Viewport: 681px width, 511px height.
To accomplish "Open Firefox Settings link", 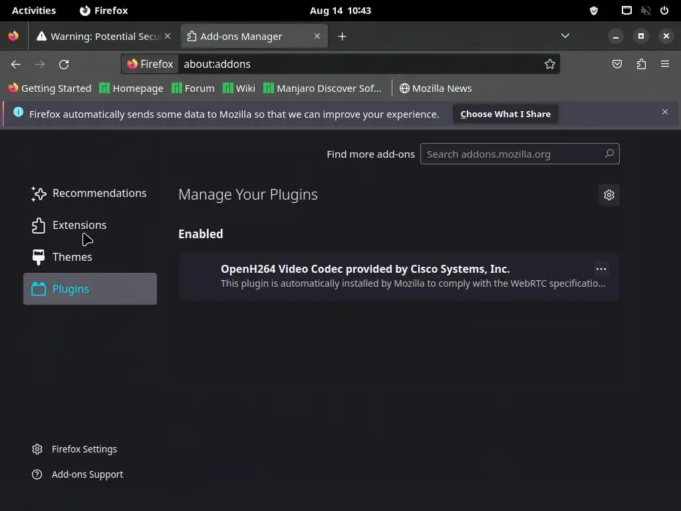I will pos(74,449).
